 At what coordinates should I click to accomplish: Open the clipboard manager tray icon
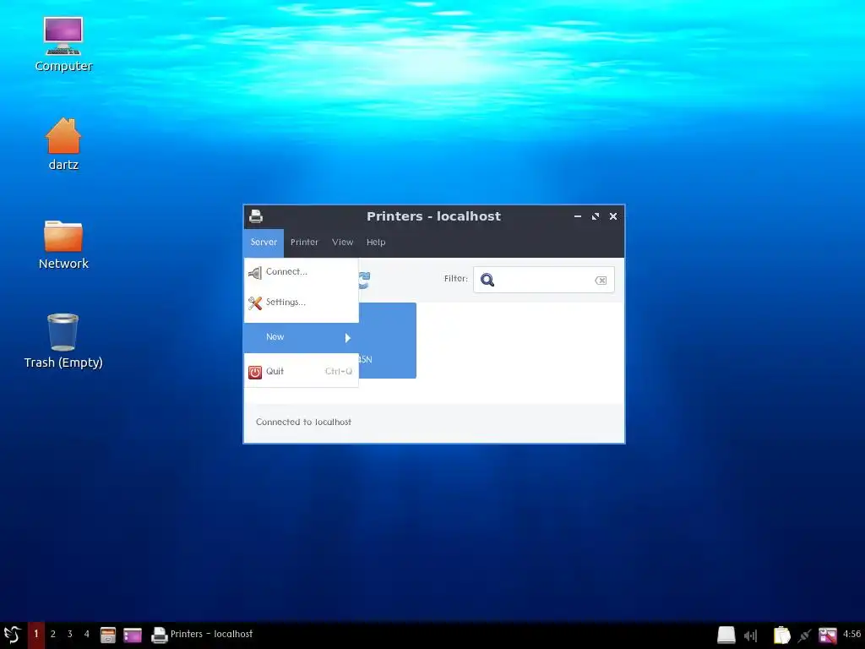pos(781,635)
